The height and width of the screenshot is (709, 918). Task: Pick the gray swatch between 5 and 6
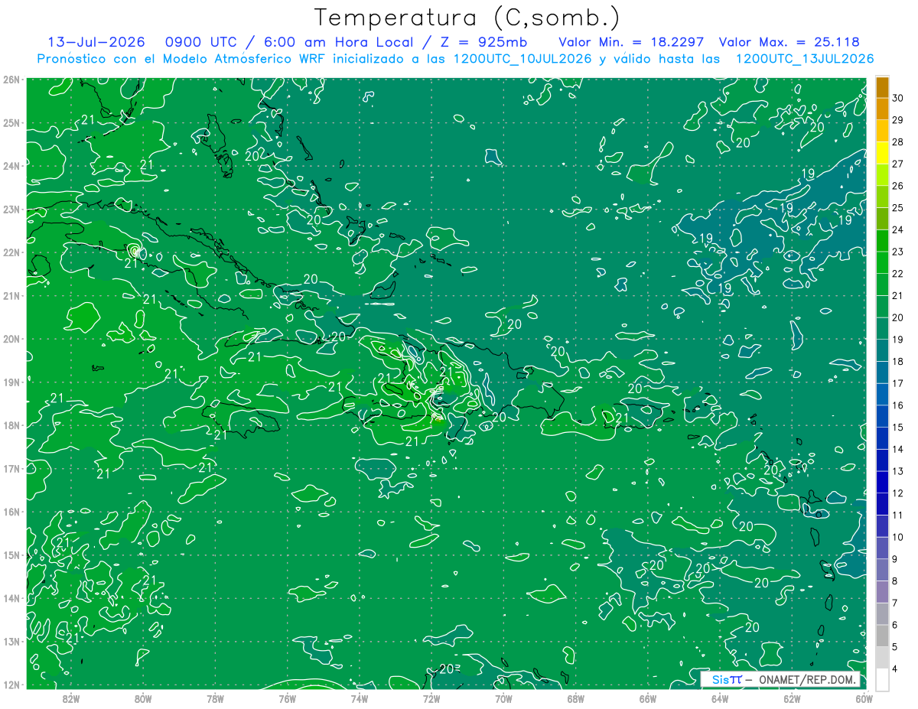(882, 636)
